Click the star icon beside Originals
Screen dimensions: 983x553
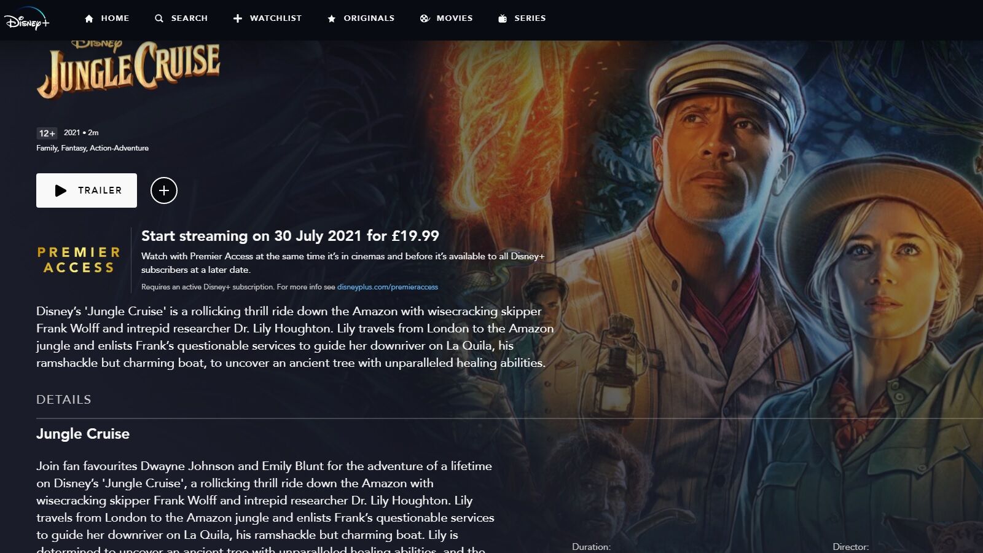point(332,18)
